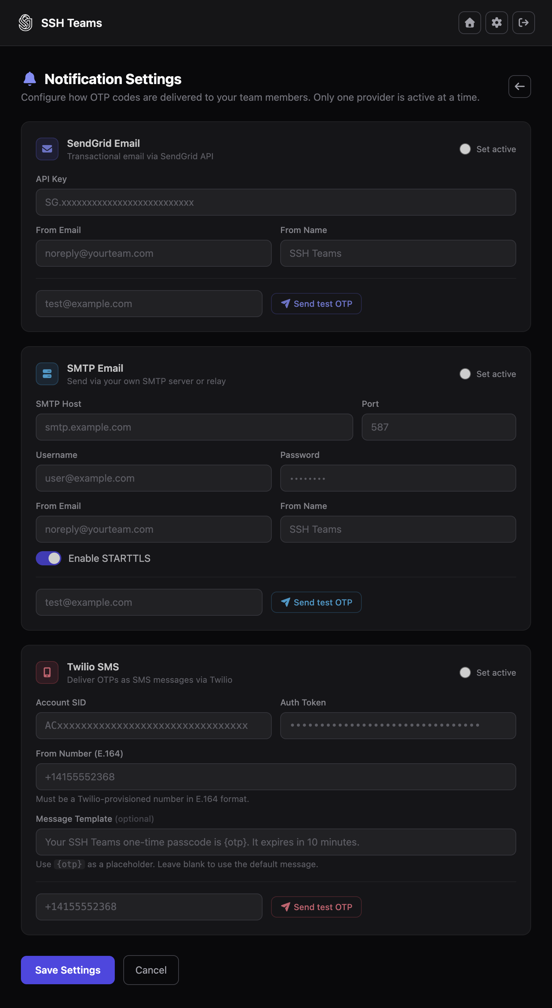This screenshot has height=1008, width=552.
Task: Click the Twilio SMS card title
Action: (x=93, y=667)
